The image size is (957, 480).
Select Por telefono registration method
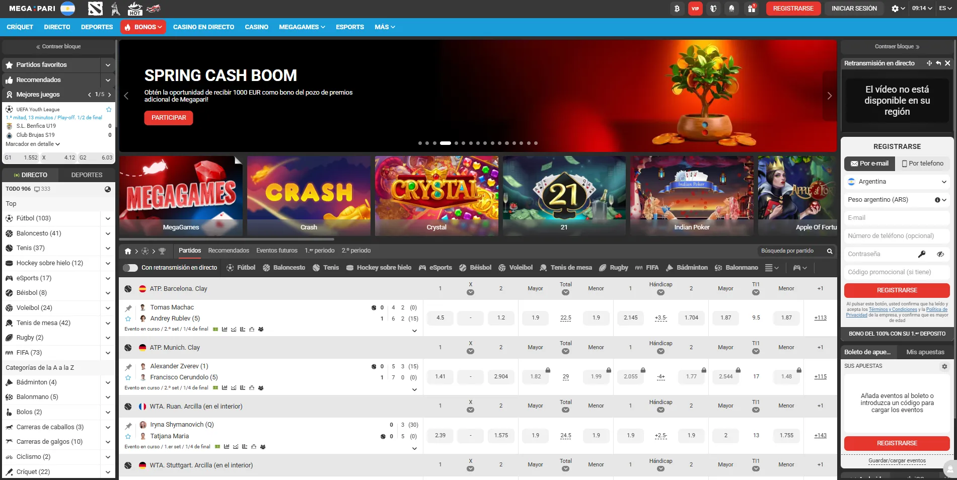coord(922,164)
